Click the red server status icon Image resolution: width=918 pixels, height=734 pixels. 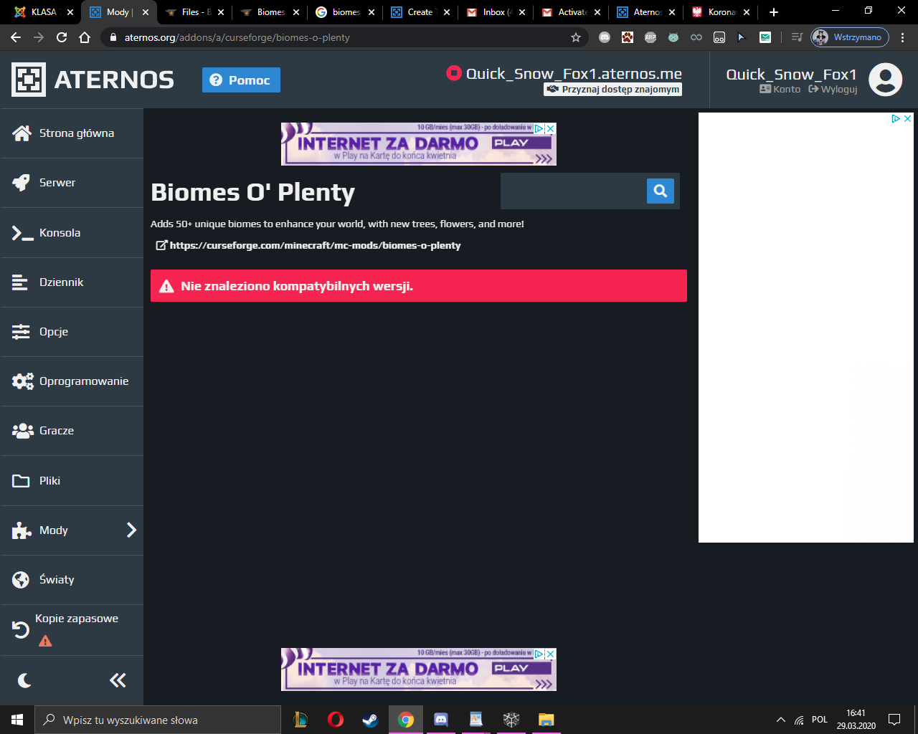point(453,72)
